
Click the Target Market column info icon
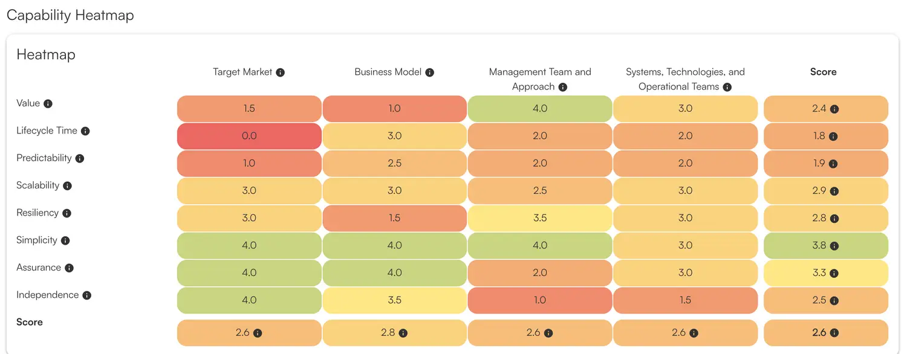[x=280, y=72]
